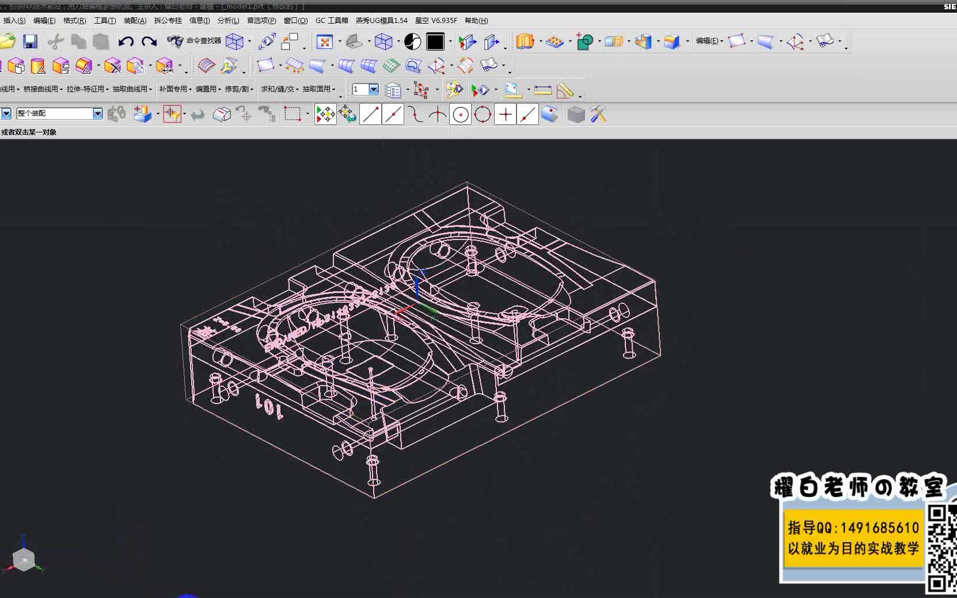Expand the 偏置用 dropdown
Viewport: 957px width, 598px height.
coord(208,89)
